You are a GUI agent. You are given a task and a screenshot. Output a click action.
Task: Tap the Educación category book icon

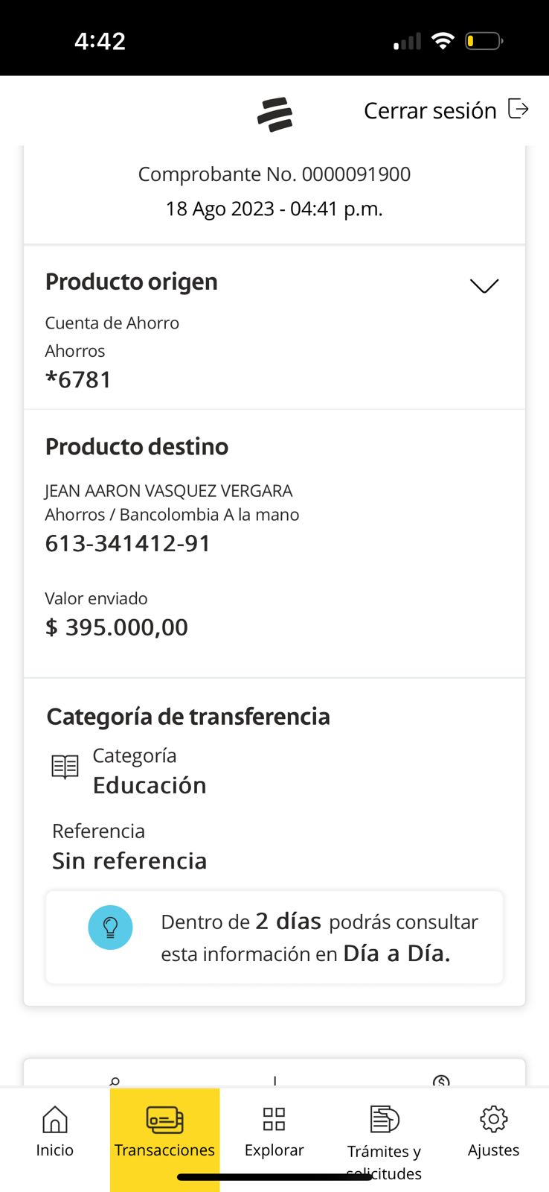pyautogui.click(x=65, y=766)
